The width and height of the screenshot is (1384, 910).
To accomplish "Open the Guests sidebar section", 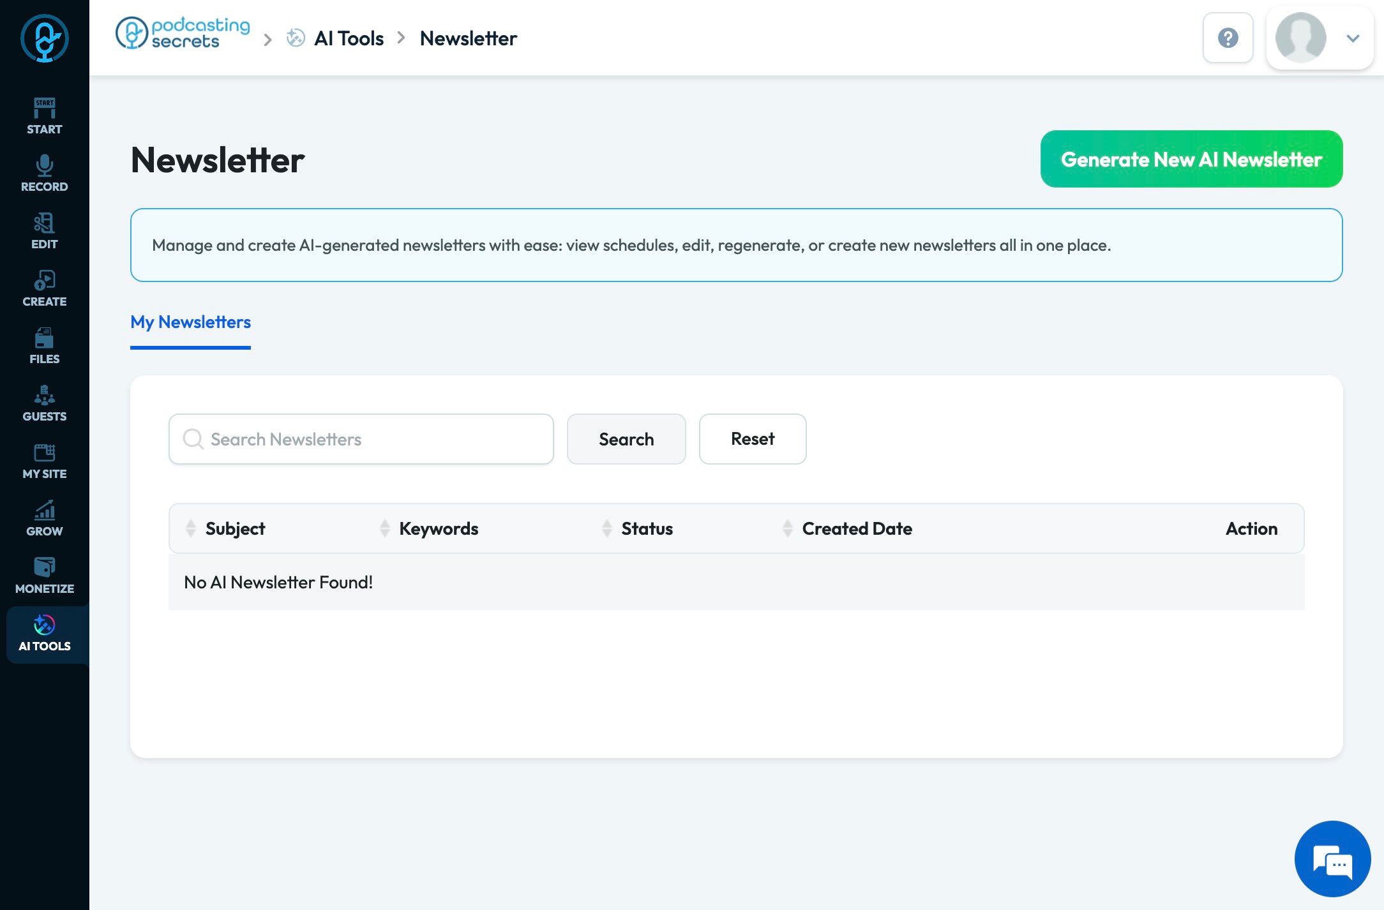I will click(44, 403).
